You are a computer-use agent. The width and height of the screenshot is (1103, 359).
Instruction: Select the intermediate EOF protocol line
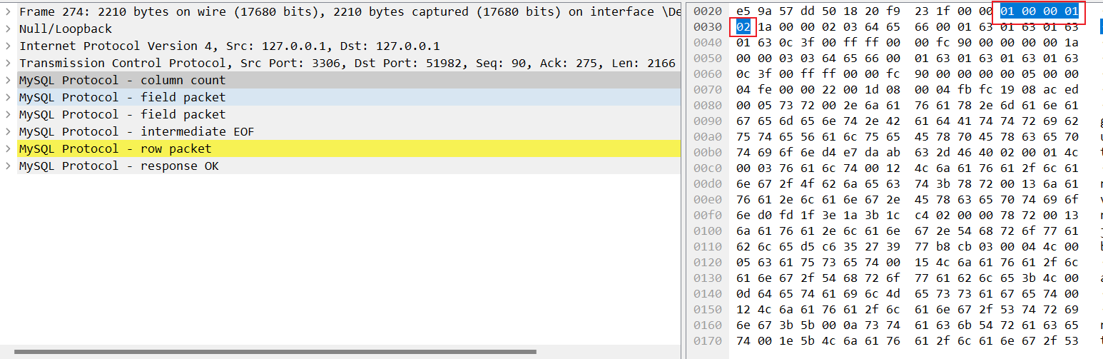point(136,132)
